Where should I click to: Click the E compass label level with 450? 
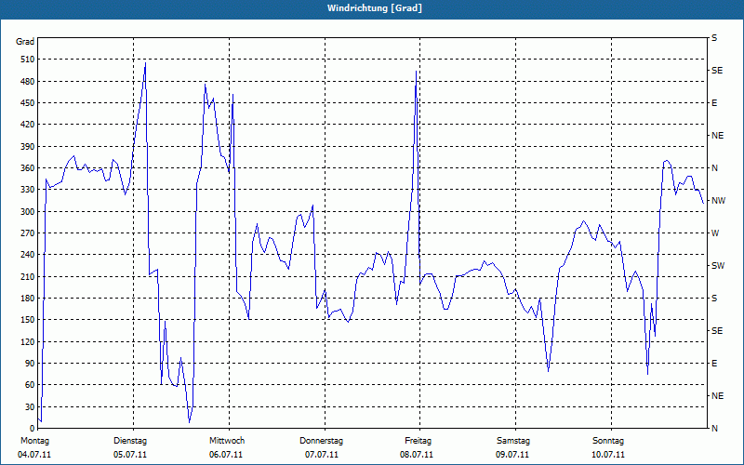[714, 103]
